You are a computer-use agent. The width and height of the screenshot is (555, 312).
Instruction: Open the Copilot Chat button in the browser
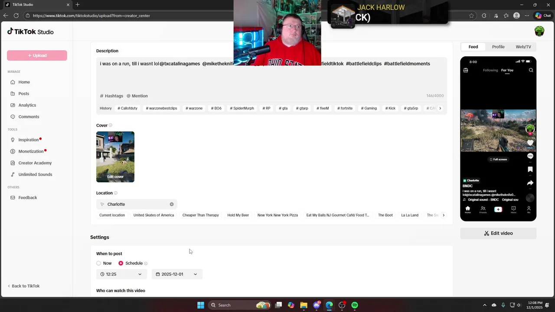(x=543, y=16)
